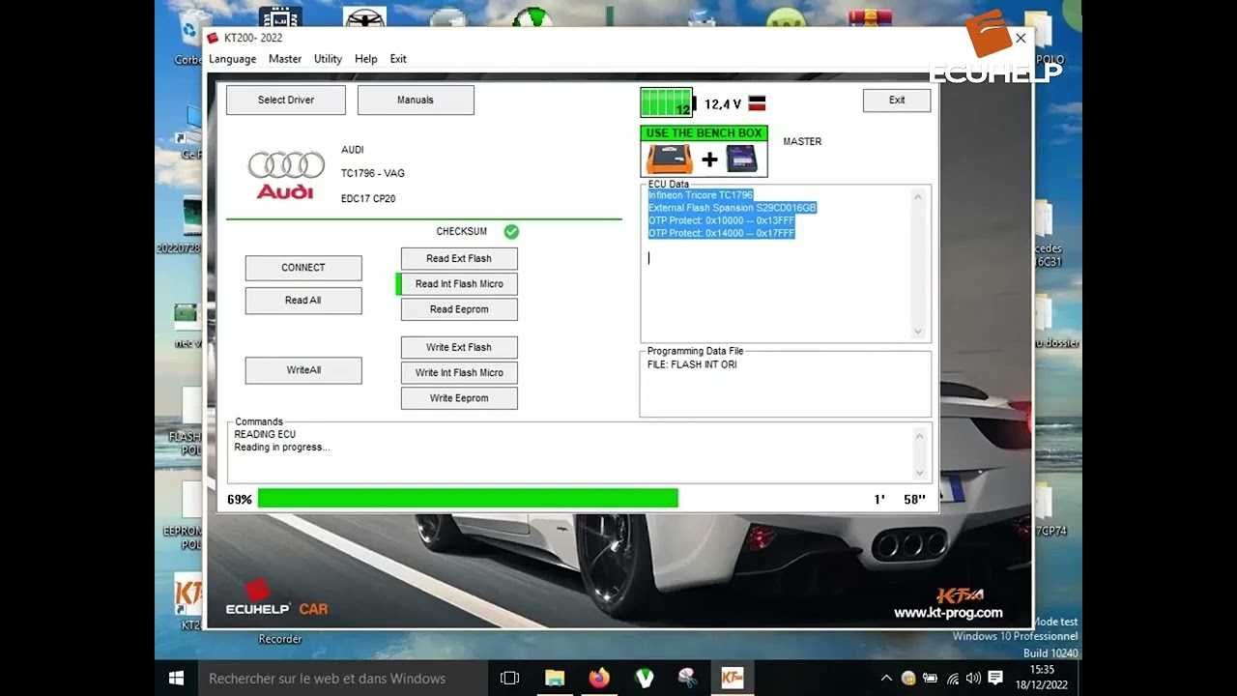Click the www.kt-prog.com link text
Viewport: 1237px width, 696px height.
tap(948, 613)
